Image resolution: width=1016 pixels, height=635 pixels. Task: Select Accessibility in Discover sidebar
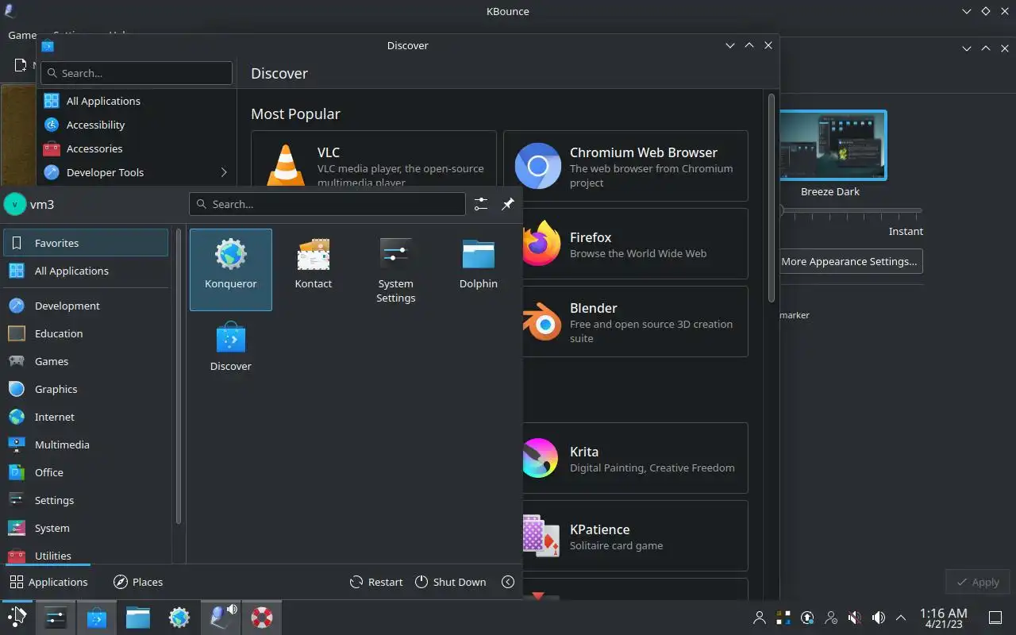pyautogui.click(x=137, y=125)
